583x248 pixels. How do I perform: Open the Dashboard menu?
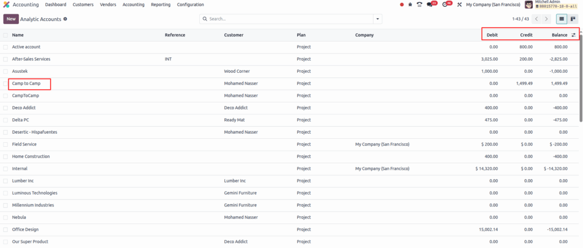click(56, 5)
